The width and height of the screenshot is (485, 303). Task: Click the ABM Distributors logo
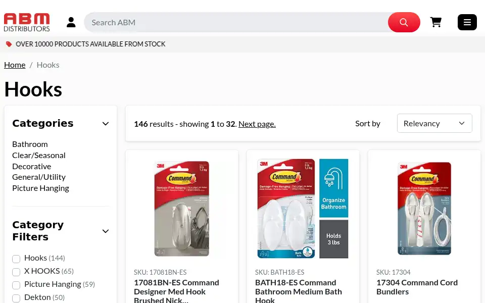point(27,22)
